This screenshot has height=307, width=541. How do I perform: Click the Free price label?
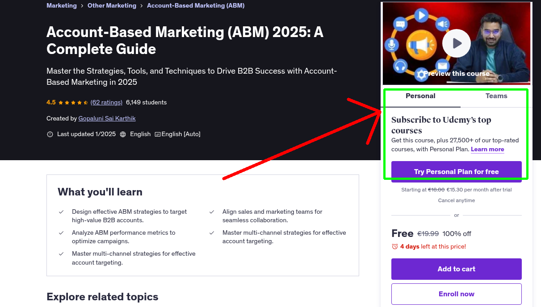click(x=403, y=233)
